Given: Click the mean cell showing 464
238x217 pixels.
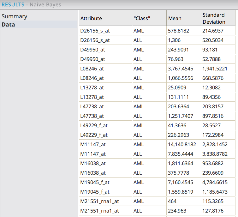Looking at the screenshot, I should (172, 201).
